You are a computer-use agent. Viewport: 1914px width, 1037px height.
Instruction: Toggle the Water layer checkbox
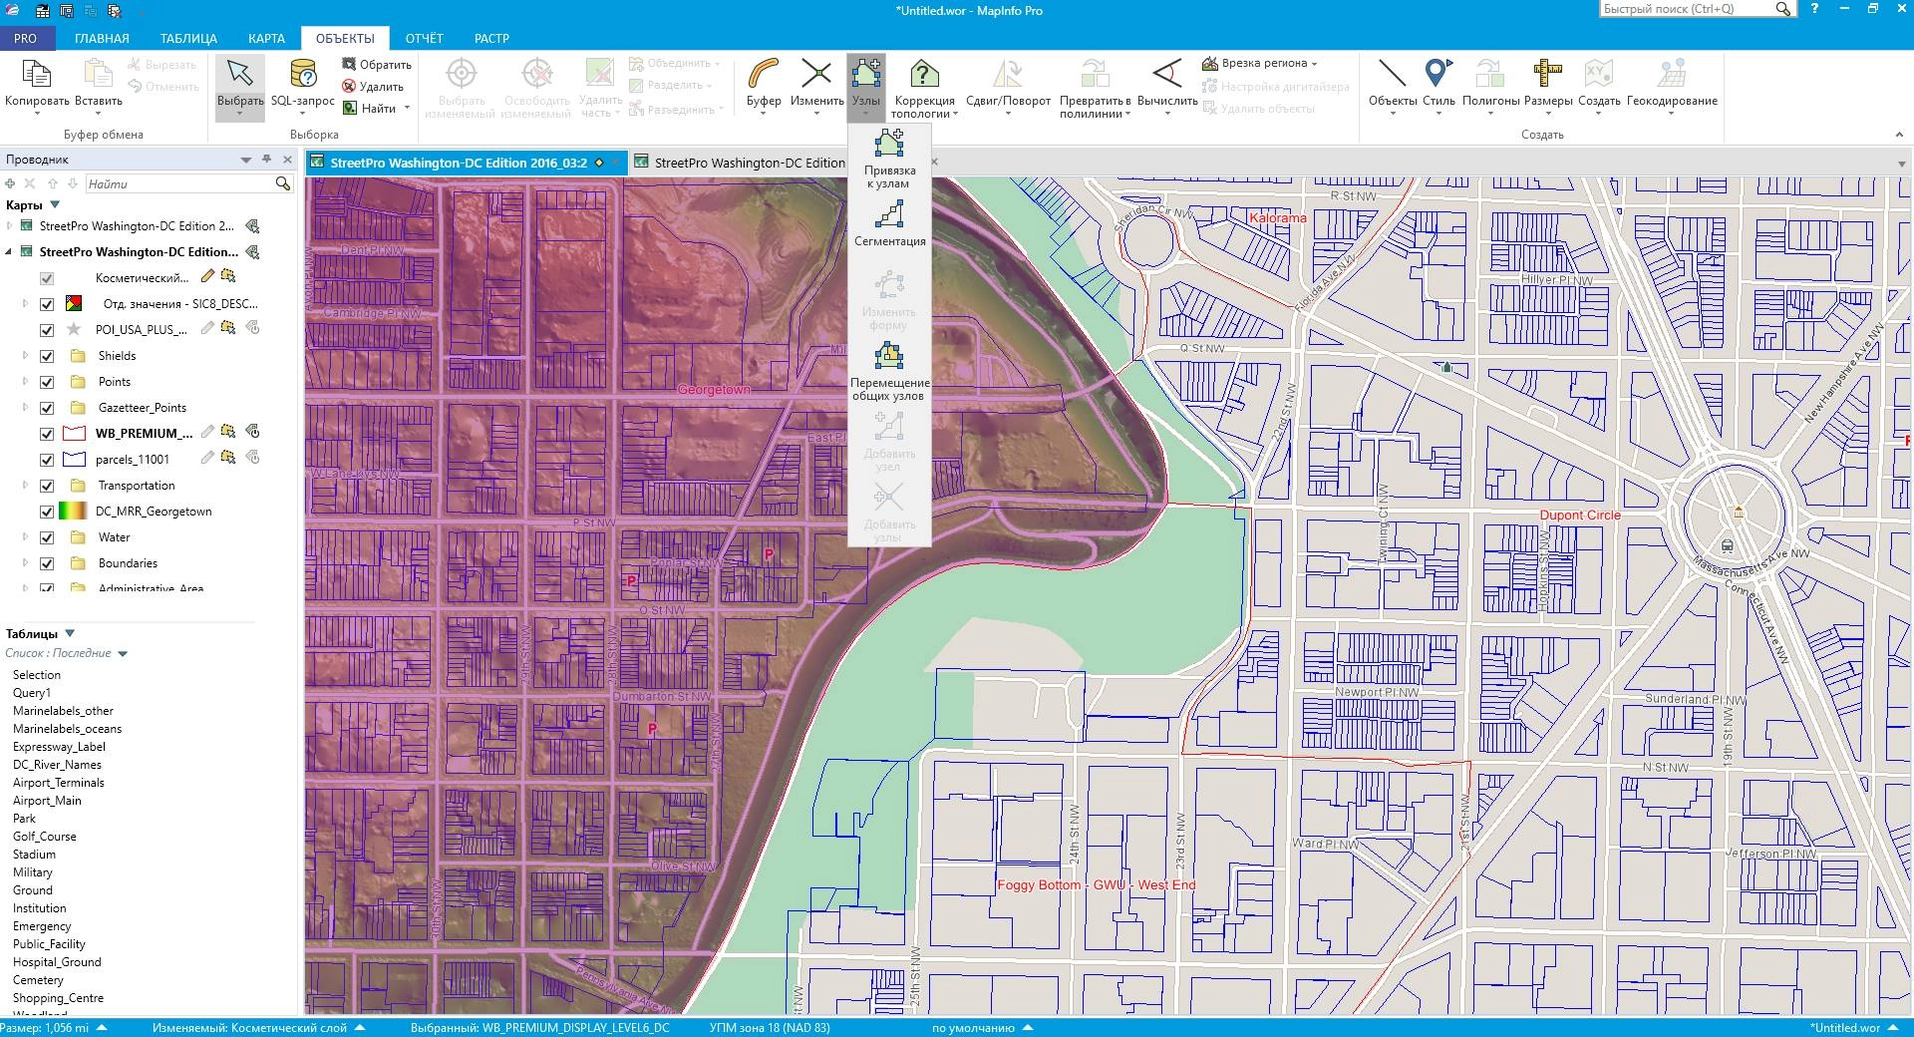[x=47, y=537]
